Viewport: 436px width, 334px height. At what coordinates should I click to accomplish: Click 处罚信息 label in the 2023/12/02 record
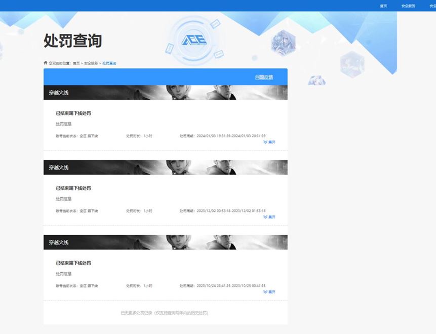pos(64,199)
